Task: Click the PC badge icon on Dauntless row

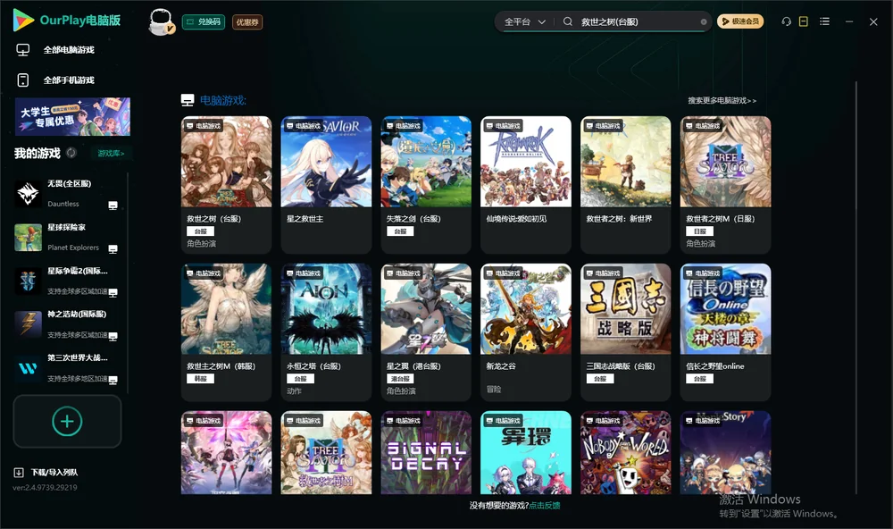Action: click(x=113, y=206)
